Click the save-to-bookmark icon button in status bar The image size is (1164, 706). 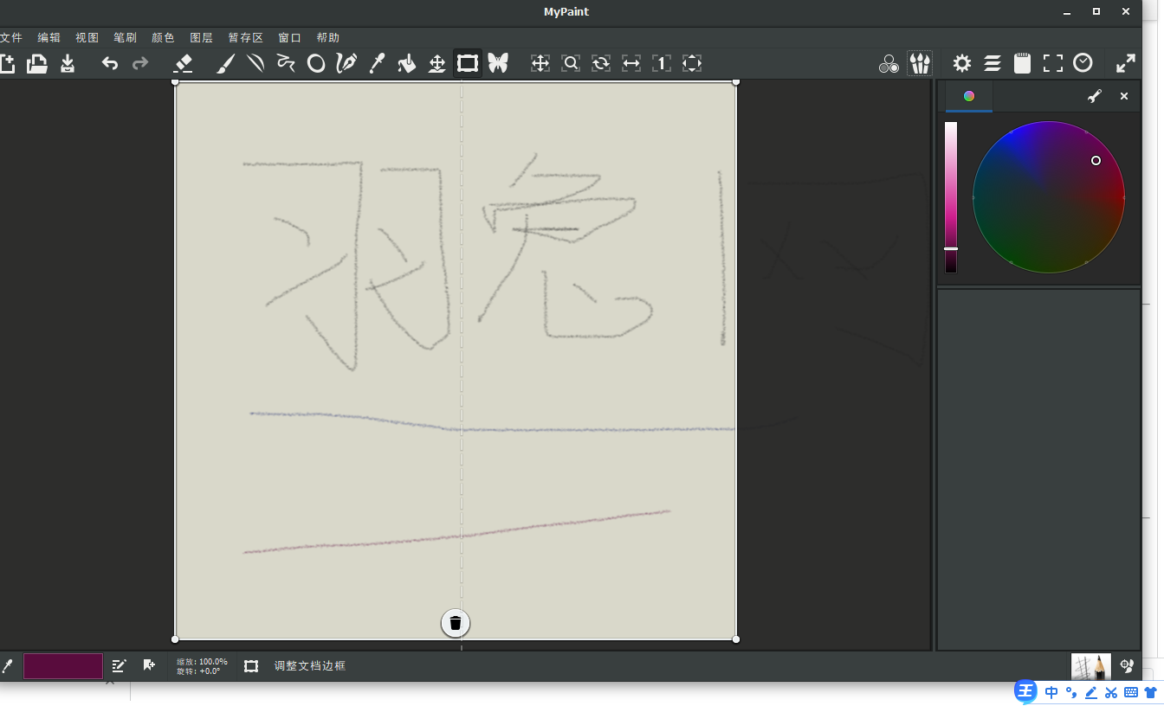pyautogui.click(x=149, y=665)
